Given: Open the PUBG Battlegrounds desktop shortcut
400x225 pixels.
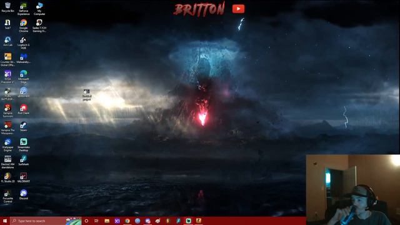Looking at the screenshot, I should coord(7,94).
